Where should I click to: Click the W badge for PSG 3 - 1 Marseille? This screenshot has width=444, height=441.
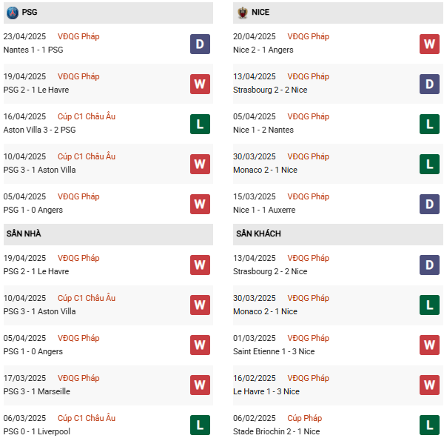tap(200, 385)
